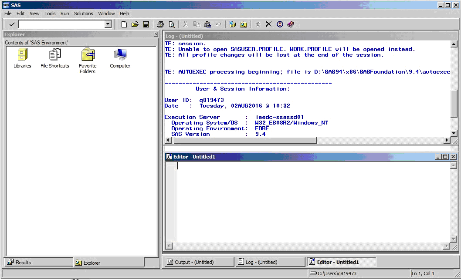Click into the command input box
The image size is (461, 280).
tap(61, 24)
